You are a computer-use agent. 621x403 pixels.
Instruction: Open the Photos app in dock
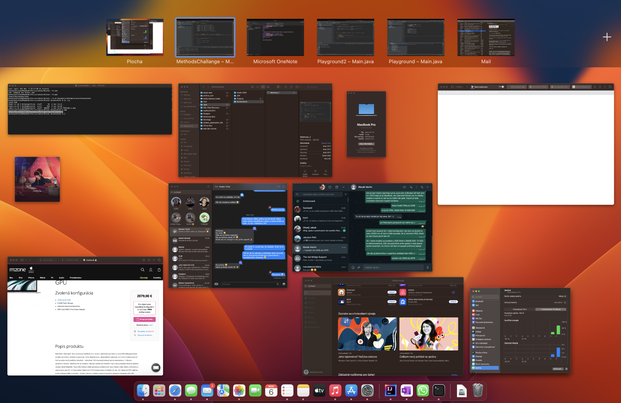pos(239,390)
